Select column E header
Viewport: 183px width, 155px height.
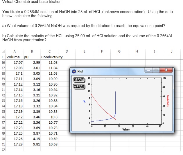84,51
